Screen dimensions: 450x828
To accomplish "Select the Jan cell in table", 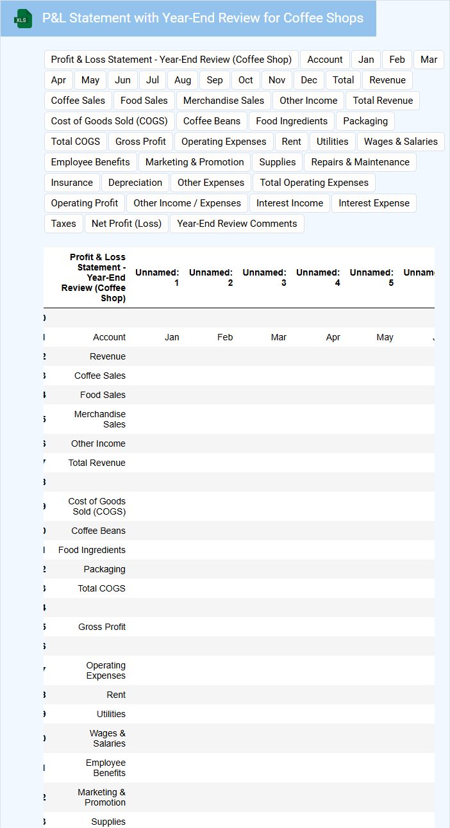I will click(172, 337).
